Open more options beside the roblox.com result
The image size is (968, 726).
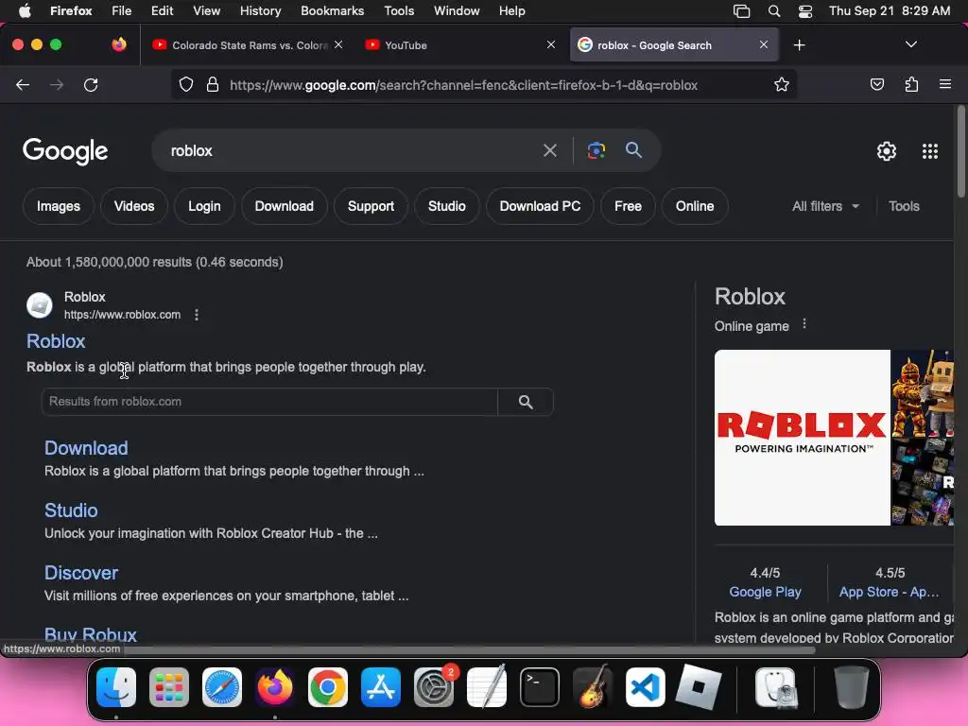coord(197,315)
